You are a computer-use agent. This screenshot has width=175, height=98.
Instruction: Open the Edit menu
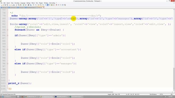click(x=4, y=3)
